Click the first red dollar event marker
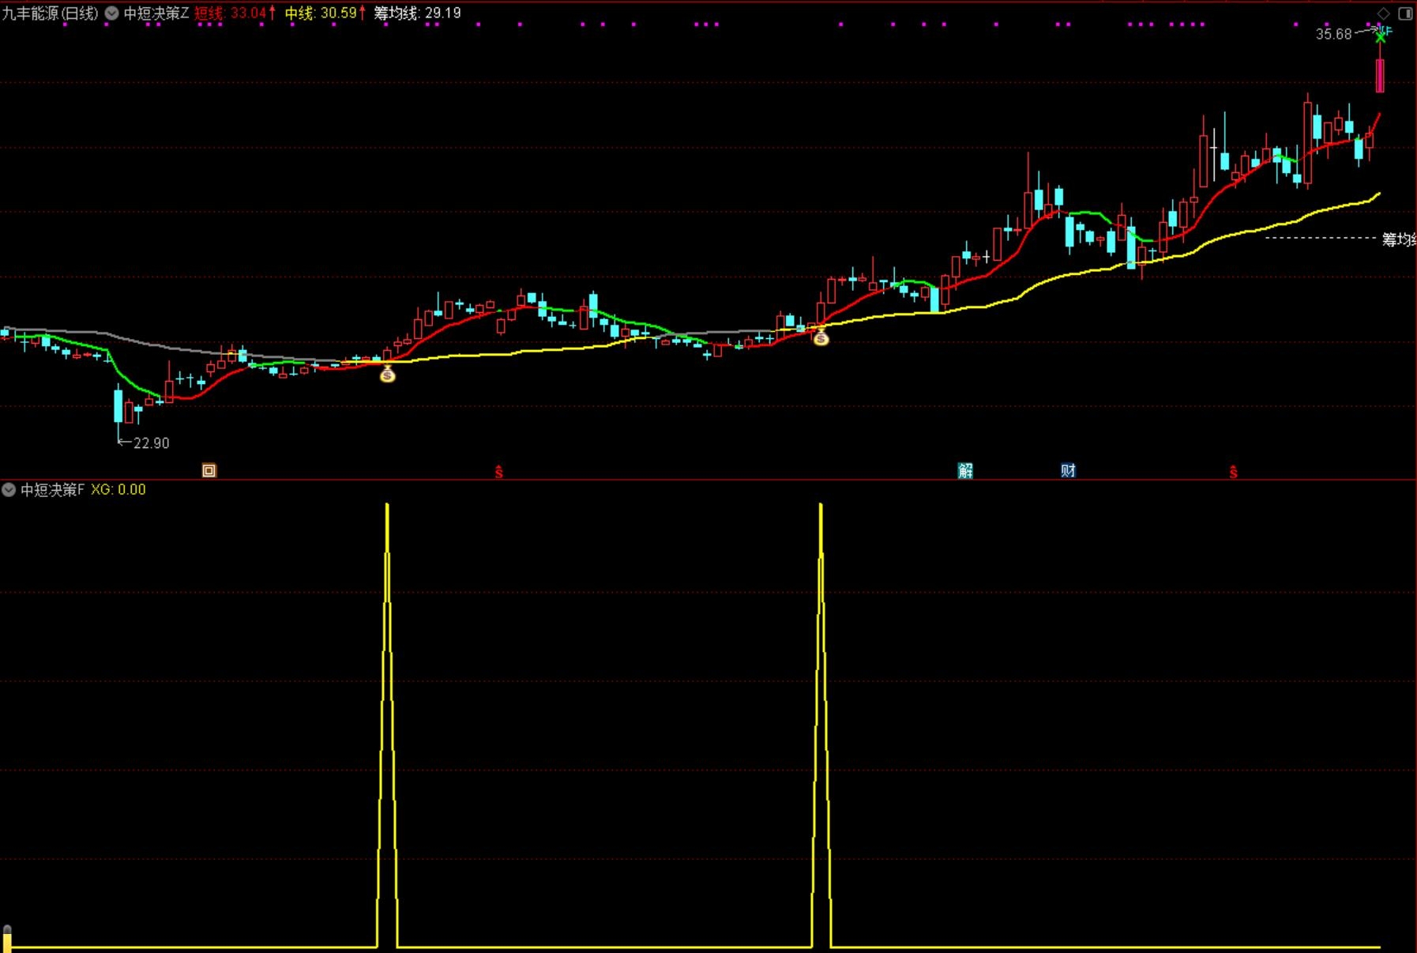The height and width of the screenshot is (953, 1417). pos(498,472)
